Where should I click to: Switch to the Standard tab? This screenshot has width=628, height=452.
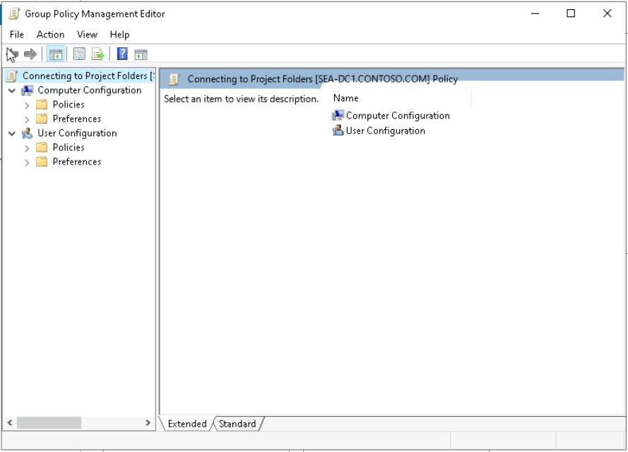[237, 424]
